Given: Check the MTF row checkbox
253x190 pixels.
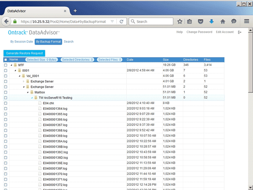Looking at the screenshot, I should [x=6, y=65].
